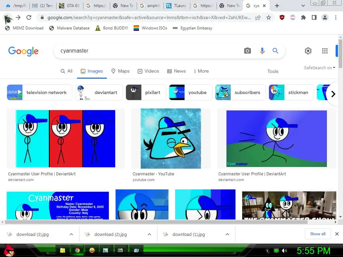Open Google quick settings gear

pos(308,51)
